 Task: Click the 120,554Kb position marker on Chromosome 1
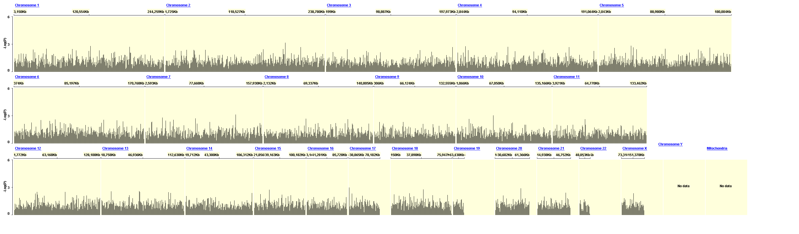pos(81,12)
